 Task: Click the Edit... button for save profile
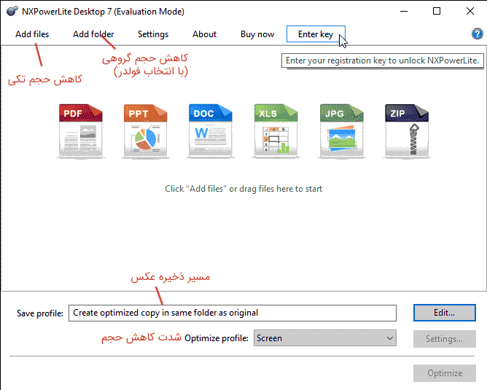445,313
